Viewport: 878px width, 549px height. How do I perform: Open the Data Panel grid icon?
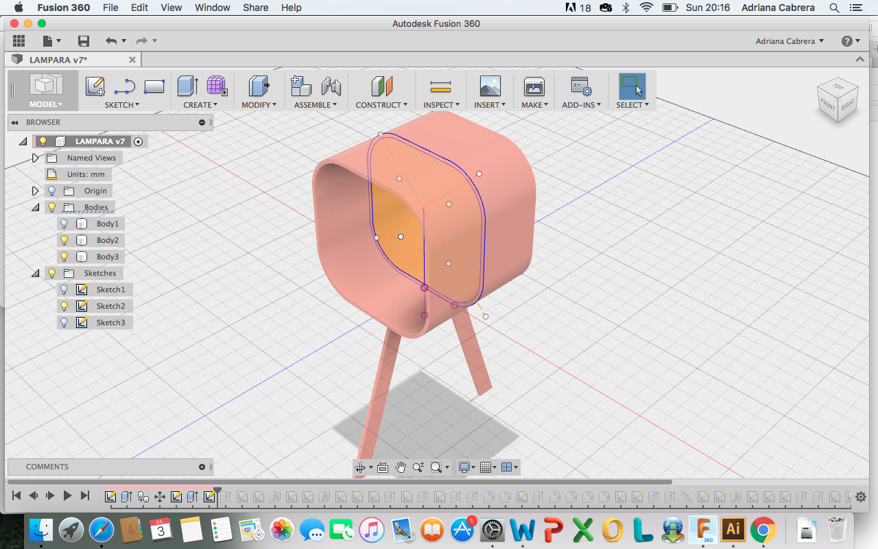click(x=19, y=41)
